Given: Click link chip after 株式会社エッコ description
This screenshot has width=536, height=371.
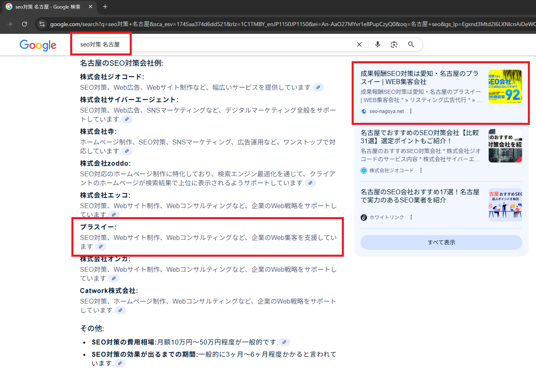Looking at the screenshot, I should coord(114,215).
